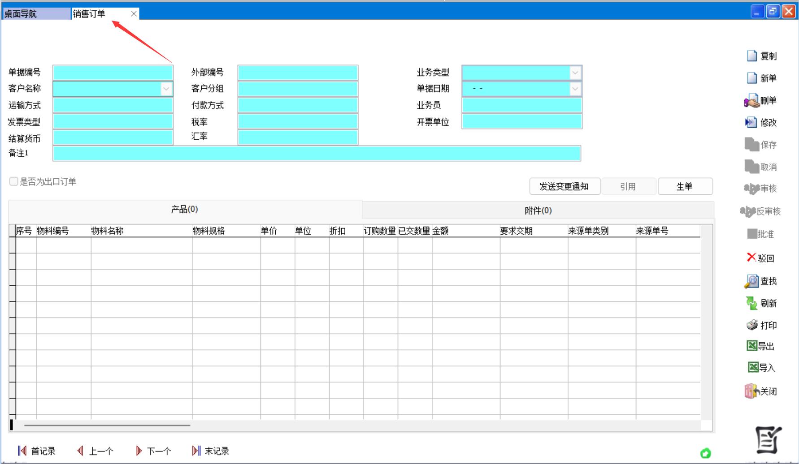Reject the order with 驳回 icon
This screenshot has width=799, height=464.
(751, 258)
